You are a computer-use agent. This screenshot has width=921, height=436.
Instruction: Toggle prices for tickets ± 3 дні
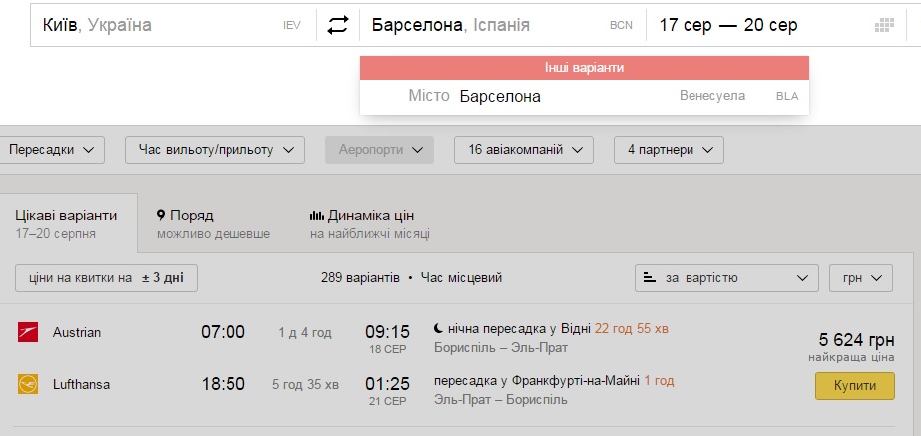pos(106,278)
